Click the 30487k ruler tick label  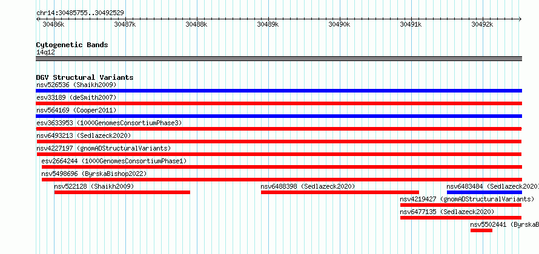125,24
